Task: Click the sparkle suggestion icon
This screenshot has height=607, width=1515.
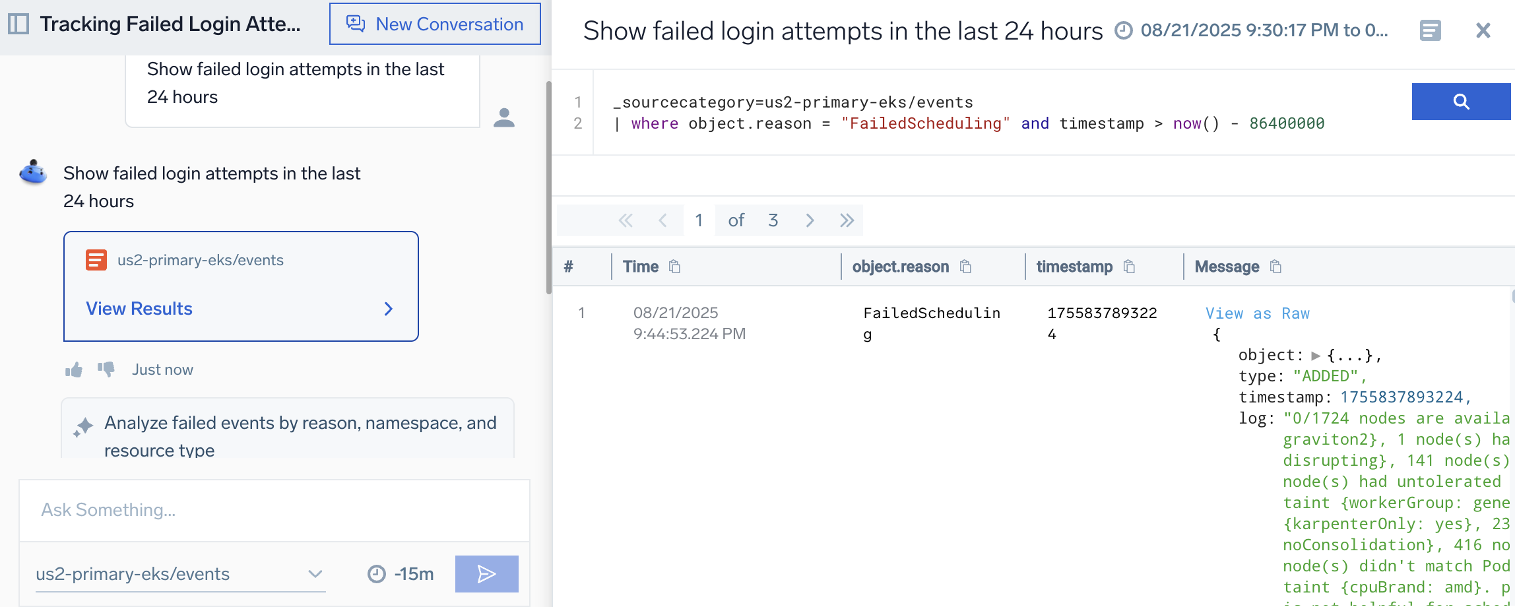Action: click(83, 427)
